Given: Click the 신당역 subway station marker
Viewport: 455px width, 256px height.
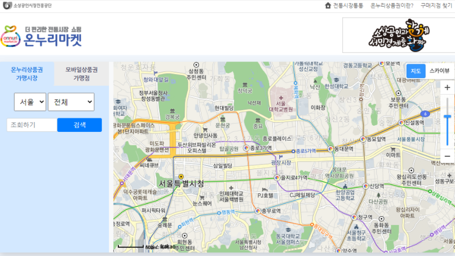Looking at the screenshot, I should click(365, 186).
